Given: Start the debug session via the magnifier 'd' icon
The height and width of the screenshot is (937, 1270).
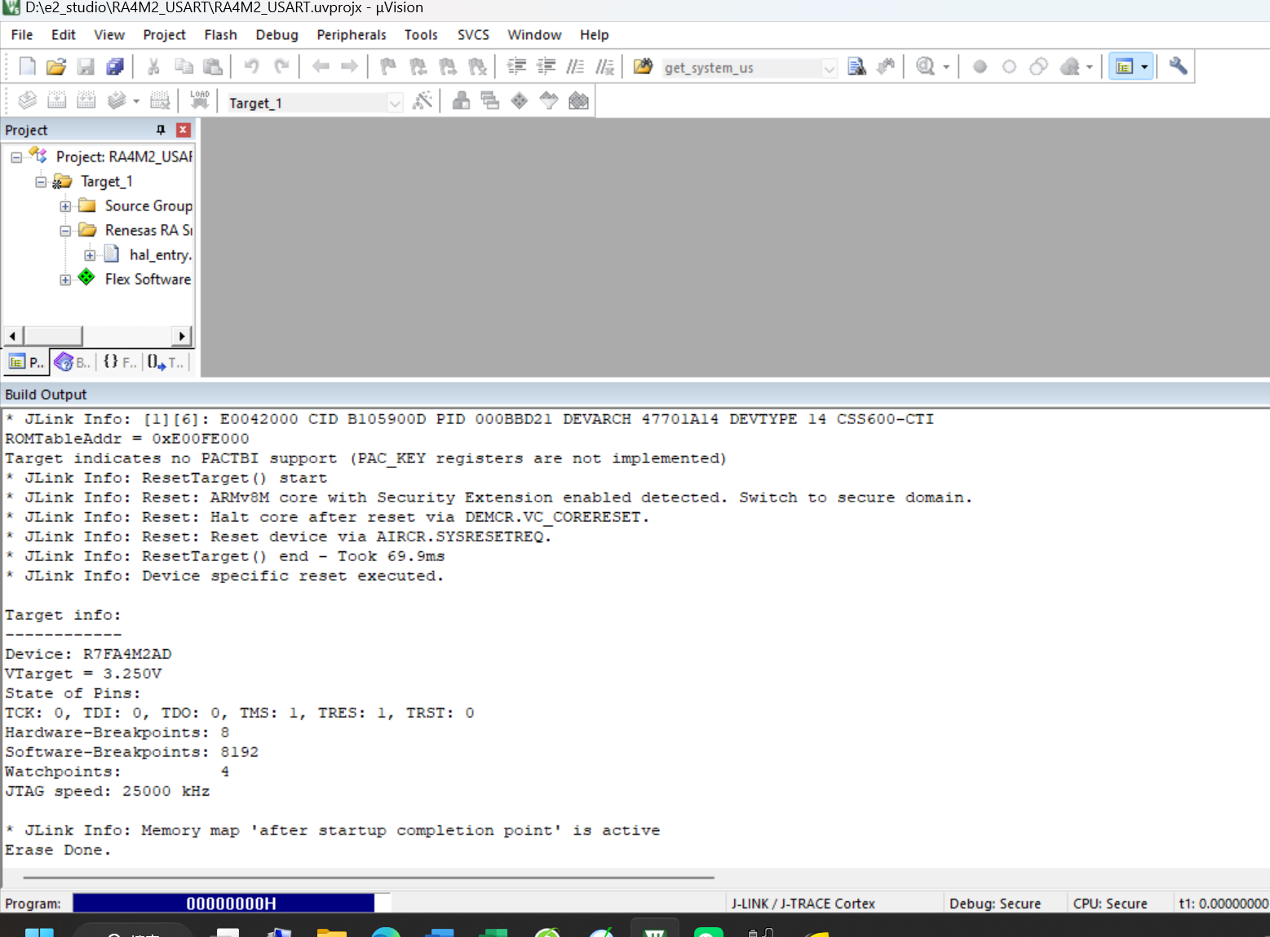Looking at the screenshot, I should 925,67.
